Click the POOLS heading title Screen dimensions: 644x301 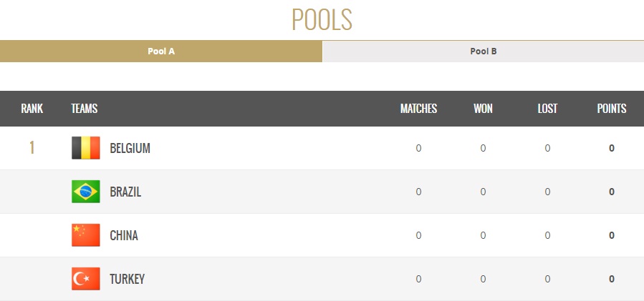tap(322, 19)
